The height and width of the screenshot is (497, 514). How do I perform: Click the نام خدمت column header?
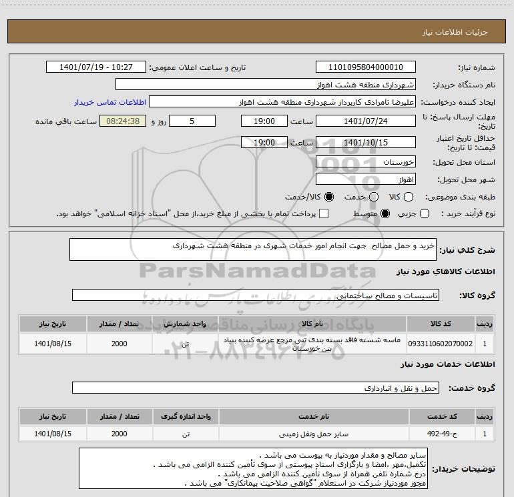point(314,416)
